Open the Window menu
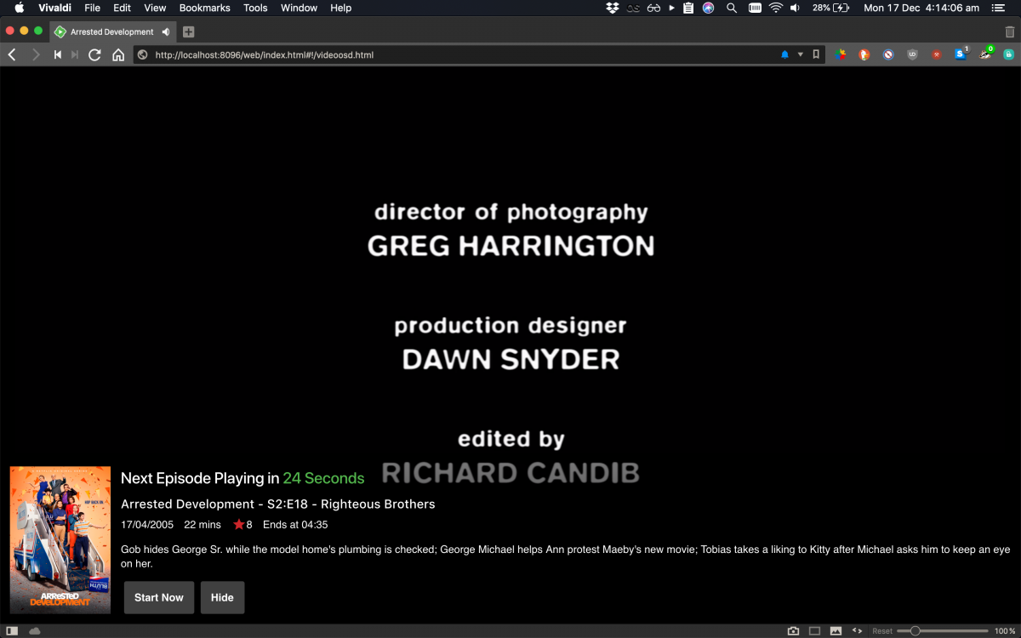Screen dimensions: 1021x638 [299, 8]
